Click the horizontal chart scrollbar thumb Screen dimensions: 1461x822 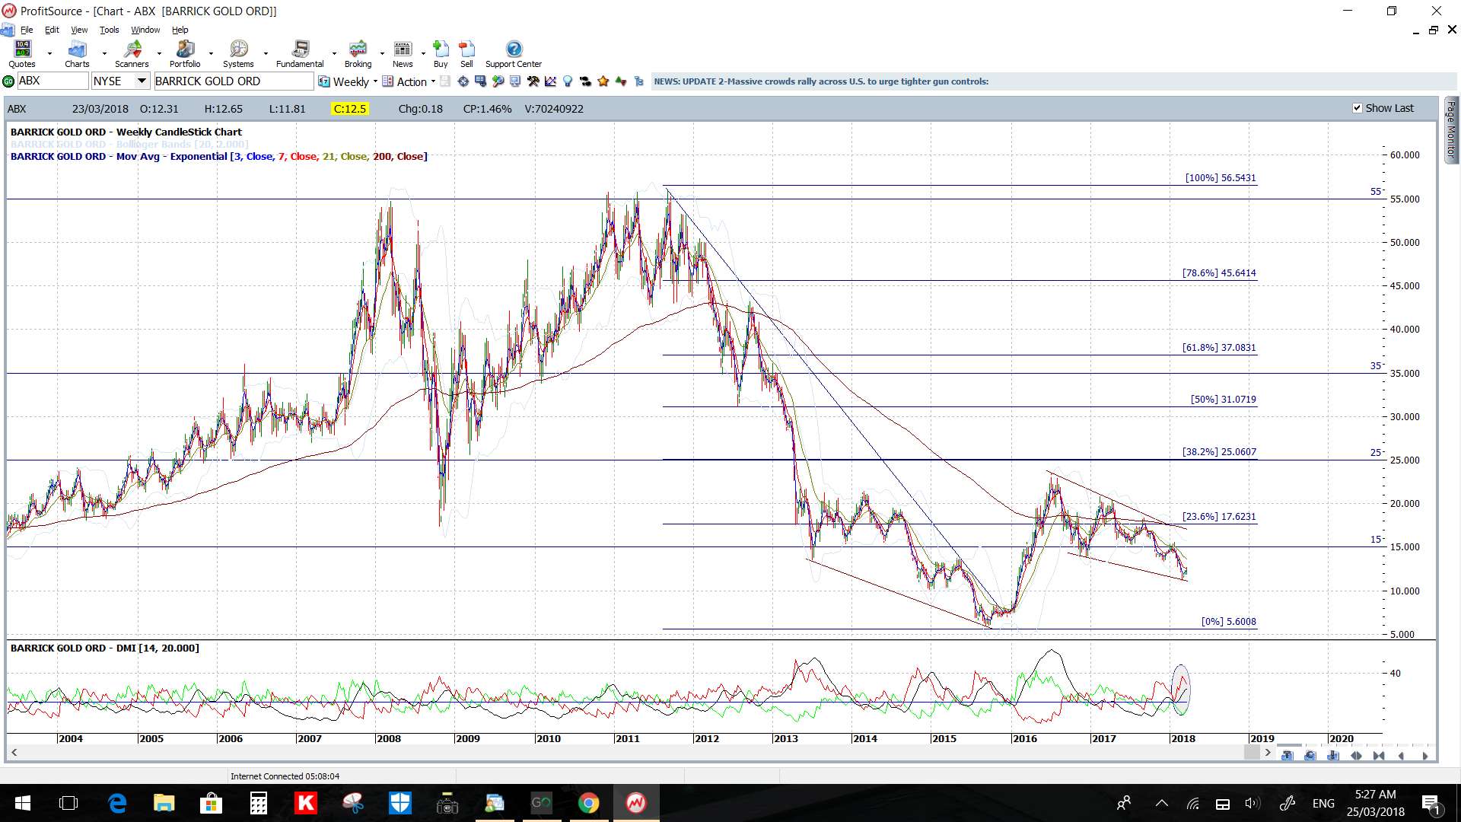pyautogui.click(x=1252, y=753)
